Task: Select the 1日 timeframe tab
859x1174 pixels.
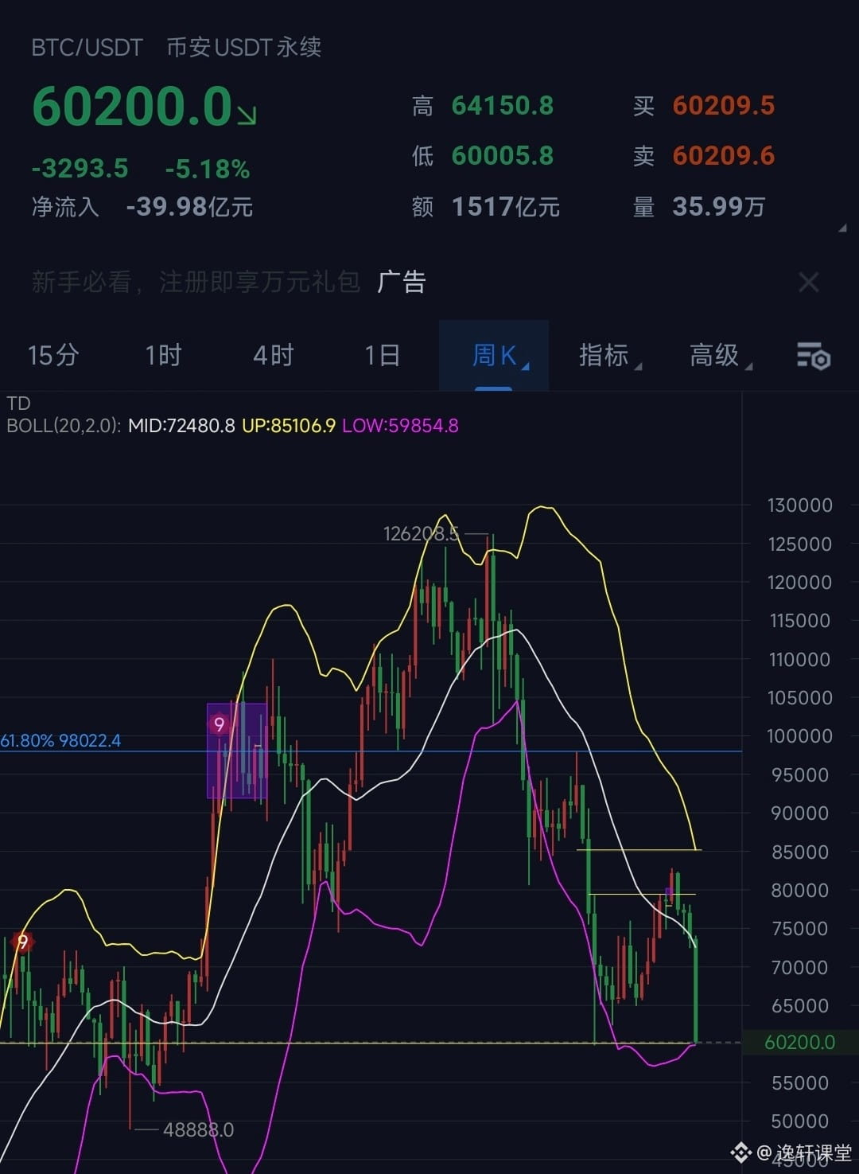Action: (x=382, y=355)
